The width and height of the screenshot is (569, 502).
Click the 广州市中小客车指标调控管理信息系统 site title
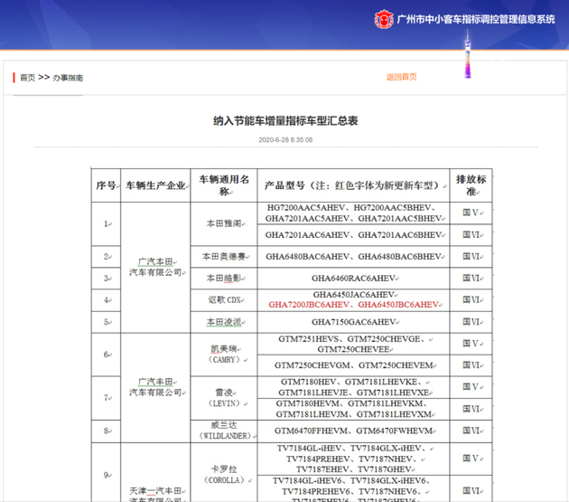pyautogui.click(x=476, y=19)
